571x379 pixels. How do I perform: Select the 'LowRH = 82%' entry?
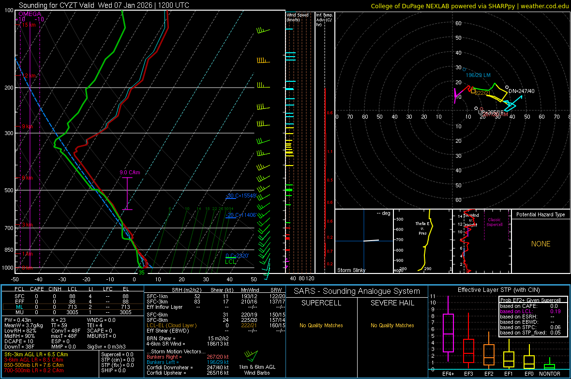click(20, 331)
